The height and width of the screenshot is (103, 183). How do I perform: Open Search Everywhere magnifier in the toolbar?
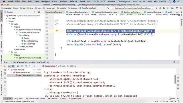point(181,8)
